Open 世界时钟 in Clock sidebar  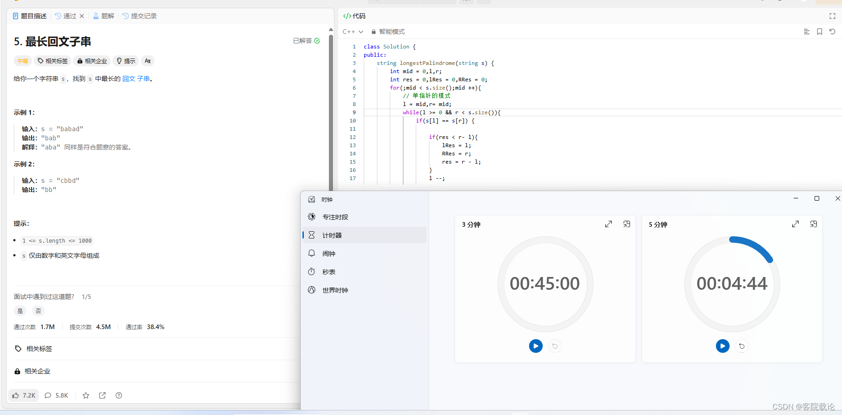click(x=364, y=290)
